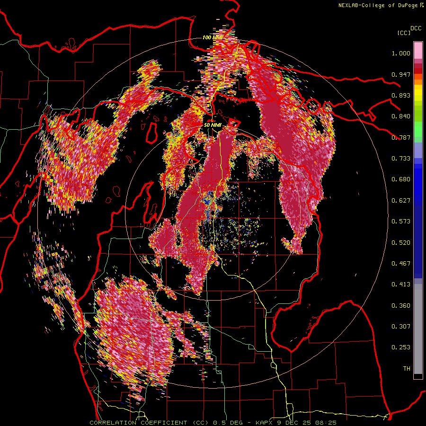This screenshot has width=426, height=426.
Task: Click the 0.947 scale value
Action: (401, 74)
